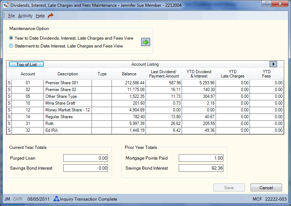291x206 pixels.
Task: Click the Mortgage Points Paid field
Action: click(201, 158)
